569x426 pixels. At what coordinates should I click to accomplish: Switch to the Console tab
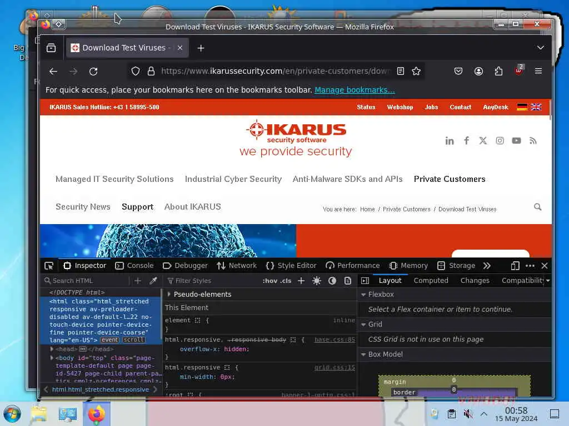pos(134,266)
